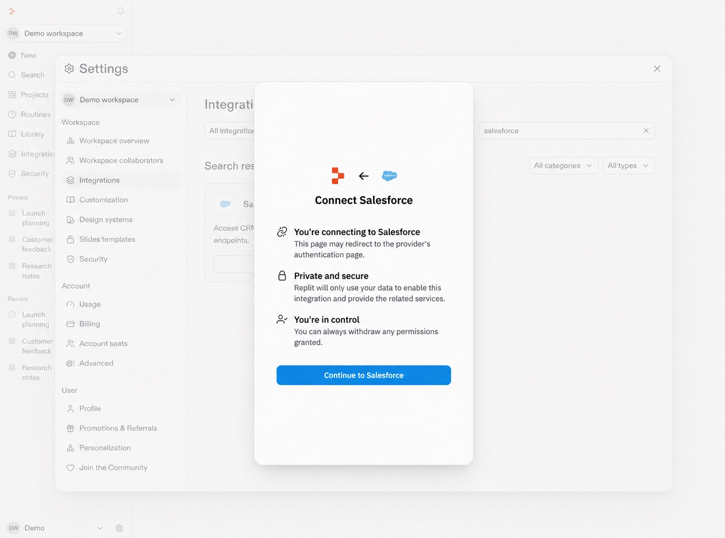
Task: Click the Integrations layers icon in Settings
Action: click(70, 180)
